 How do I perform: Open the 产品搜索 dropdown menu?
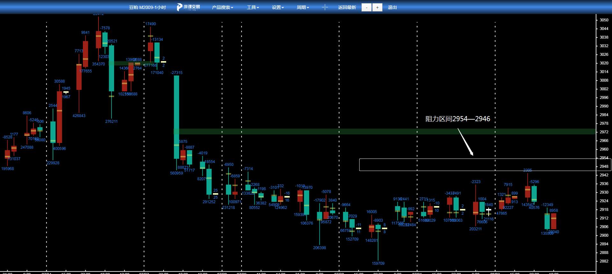pyautogui.click(x=222, y=7)
